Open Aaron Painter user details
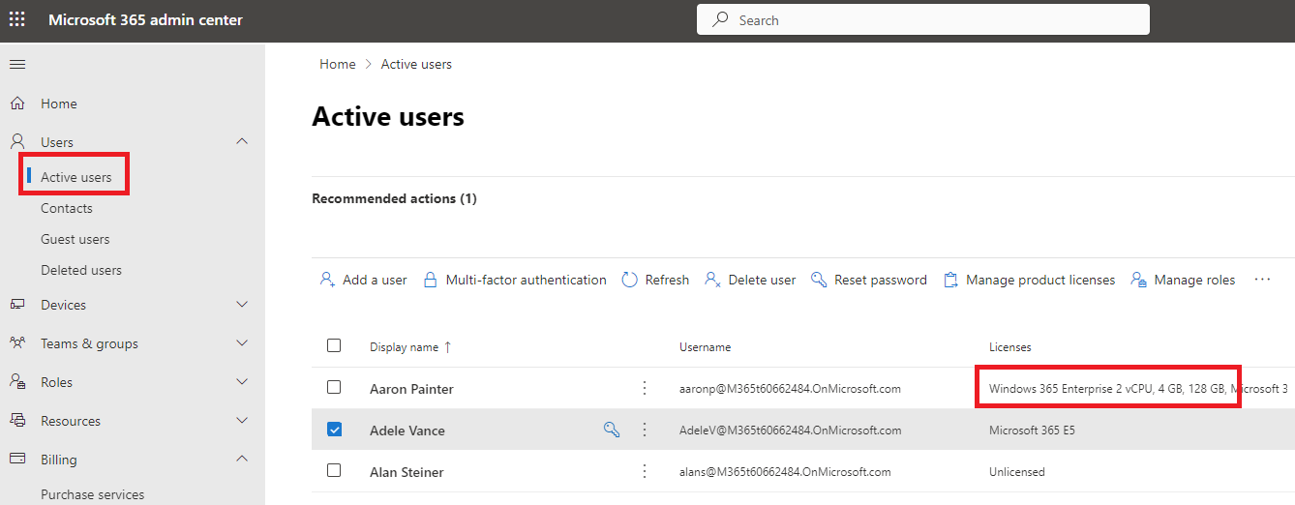 point(411,389)
